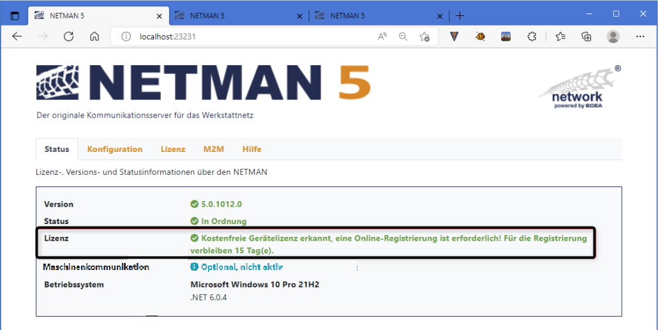Open the Konfiguration tab
Image resolution: width=658 pixels, height=330 pixels.
click(115, 149)
